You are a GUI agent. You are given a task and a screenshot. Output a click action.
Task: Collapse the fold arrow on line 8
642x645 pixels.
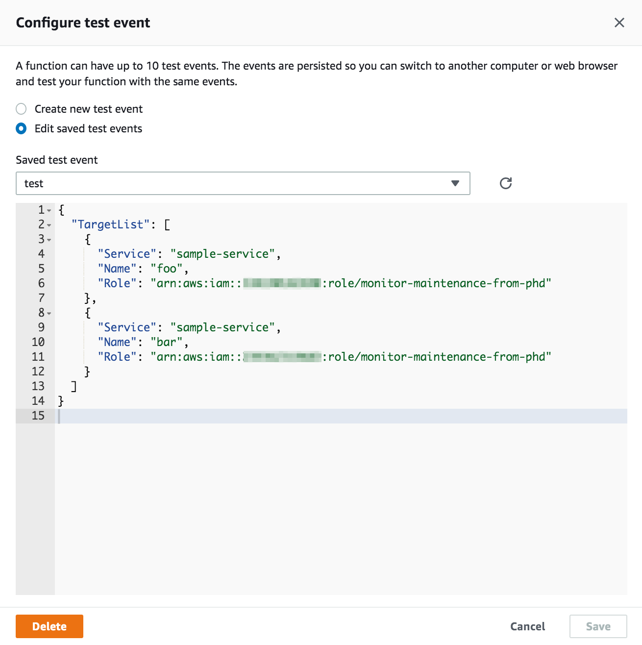coord(49,314)
